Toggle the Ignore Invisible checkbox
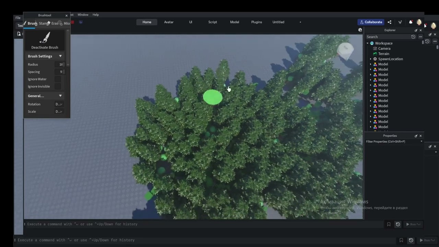The width and height of the screenshot is (439, 247). coord(58,86)
